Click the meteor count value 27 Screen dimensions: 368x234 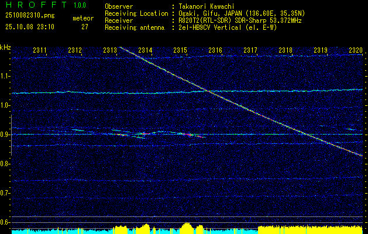pos(85,26)
